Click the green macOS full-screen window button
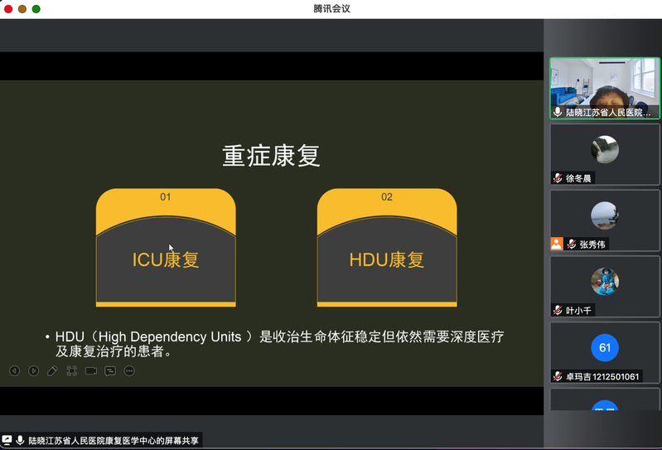Image resolution: width=662 pixels, height=450 pixels. [x=36, y=8]
